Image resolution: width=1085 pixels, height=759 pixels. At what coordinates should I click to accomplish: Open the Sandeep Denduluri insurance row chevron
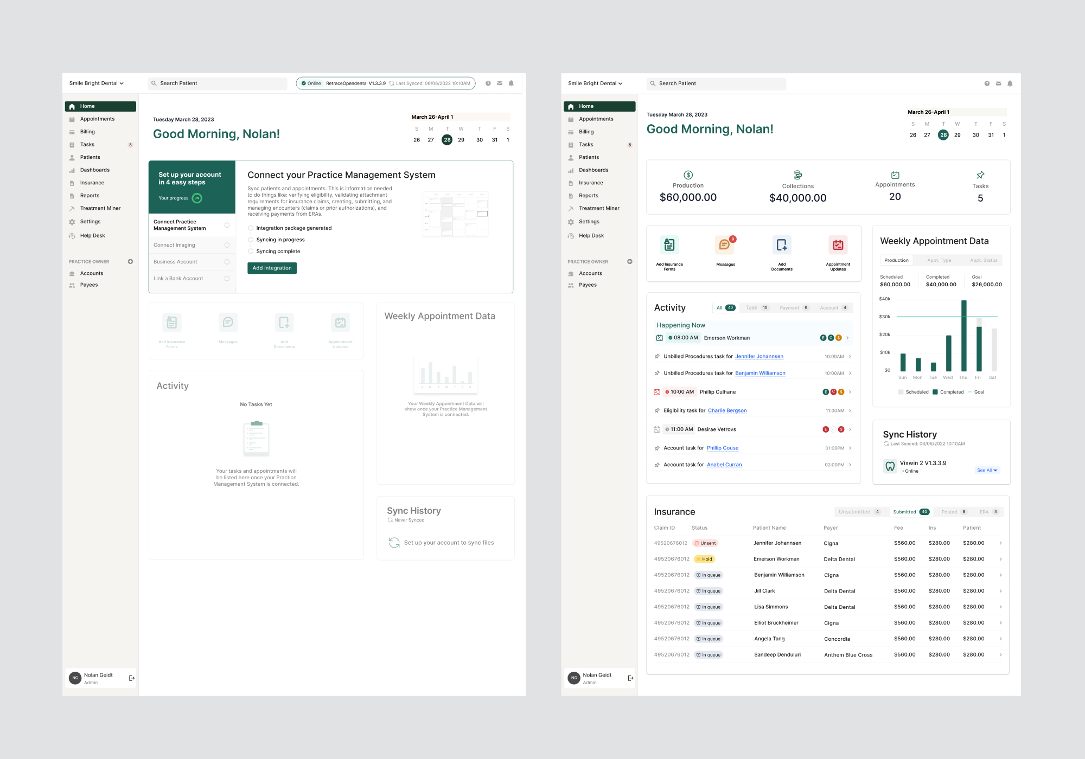tap(1000, 655)
